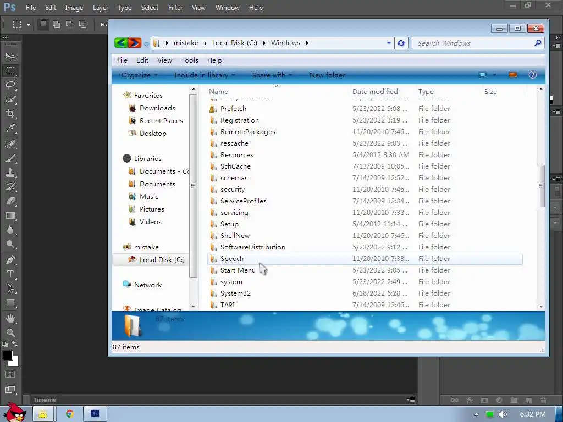
Task: Click the Explorer help question-mark icon
Action: [x=532, y=75]
